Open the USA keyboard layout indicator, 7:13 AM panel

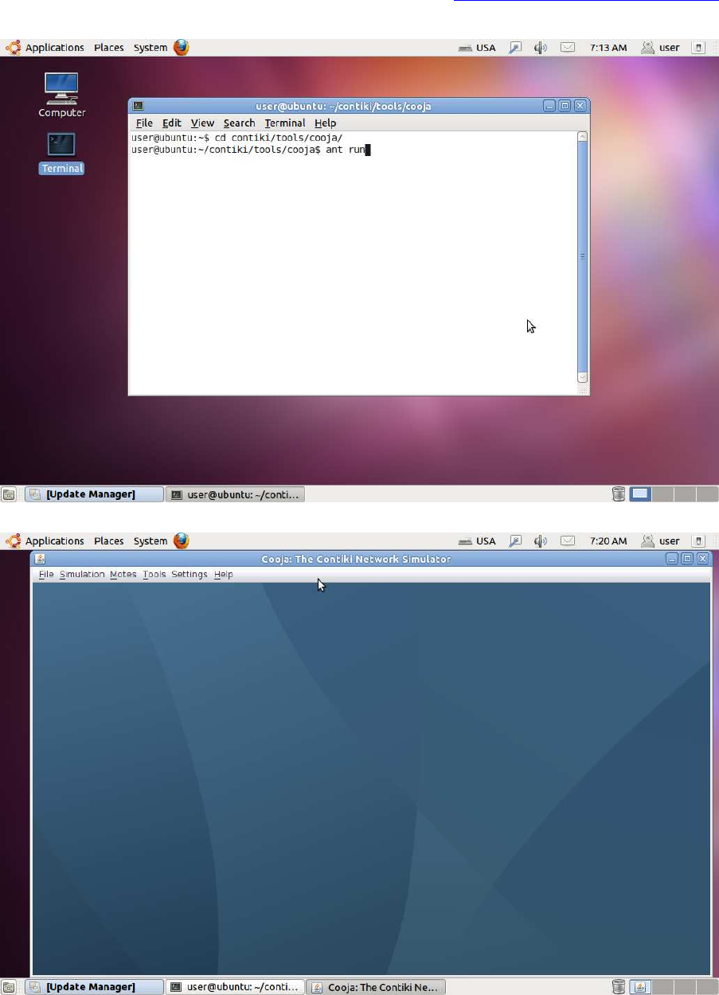click(x=477, y=48)
